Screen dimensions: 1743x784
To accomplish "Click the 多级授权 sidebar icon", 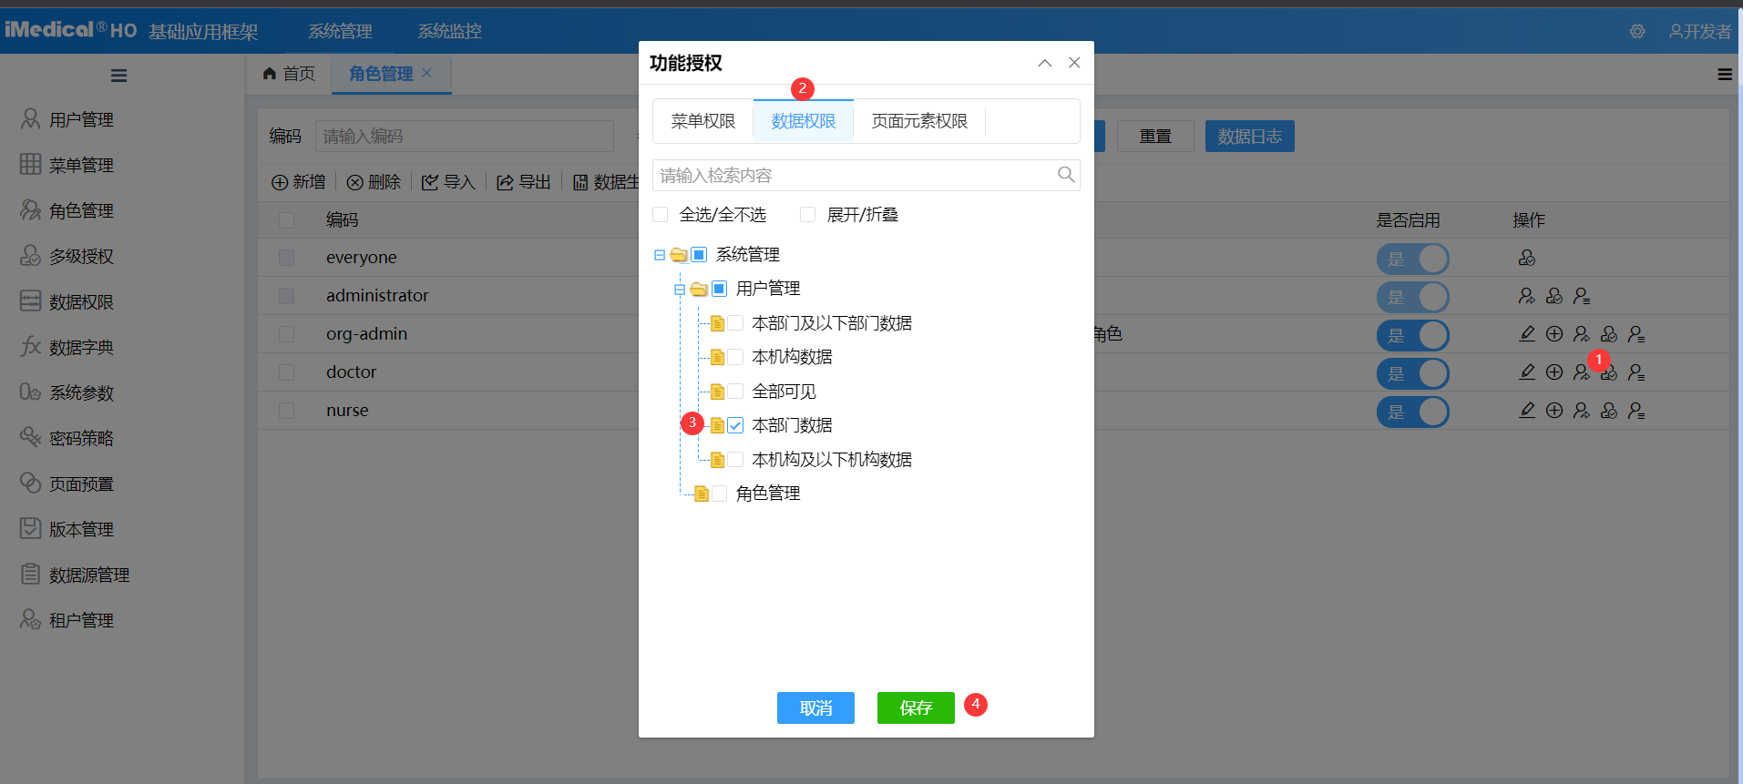I will coord(31,255).
